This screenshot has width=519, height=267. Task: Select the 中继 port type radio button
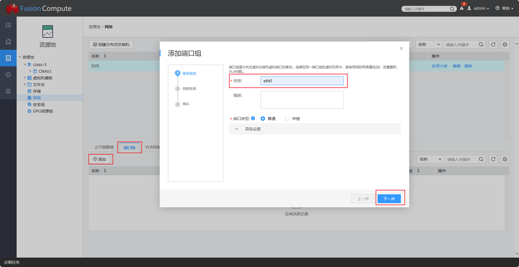(287, 119)
